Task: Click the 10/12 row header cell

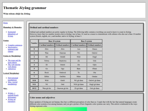Action: click(x=34, y=88)
